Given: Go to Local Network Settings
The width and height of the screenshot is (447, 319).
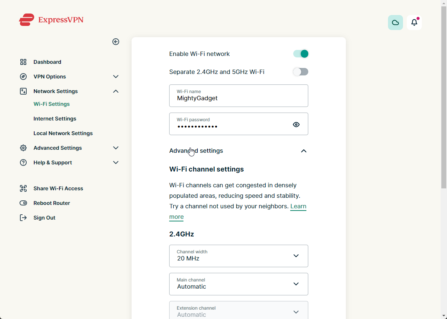Looking at the screenshot, I should pyautogui.click(x=63, y=133).
